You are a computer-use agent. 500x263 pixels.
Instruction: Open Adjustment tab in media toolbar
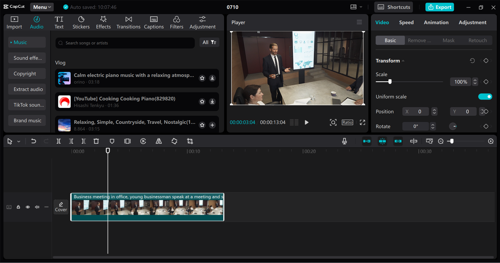[x=202, y=23]
